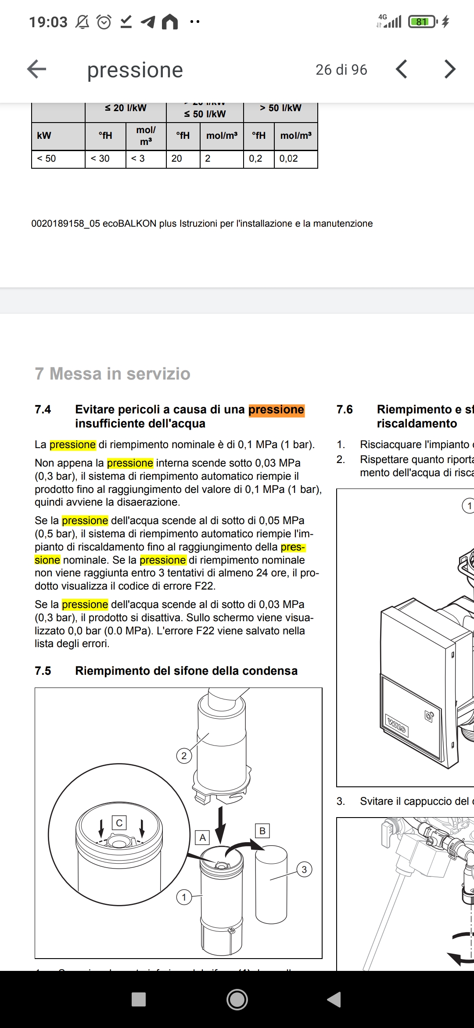Tap the Android home circle button
Screen dimensions: 474x1028
[237, 999]
